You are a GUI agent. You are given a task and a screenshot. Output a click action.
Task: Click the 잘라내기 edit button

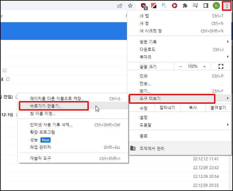pos(167,108)
